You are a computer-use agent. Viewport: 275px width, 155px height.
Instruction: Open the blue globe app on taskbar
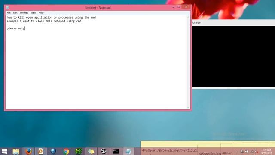point(53,151)
